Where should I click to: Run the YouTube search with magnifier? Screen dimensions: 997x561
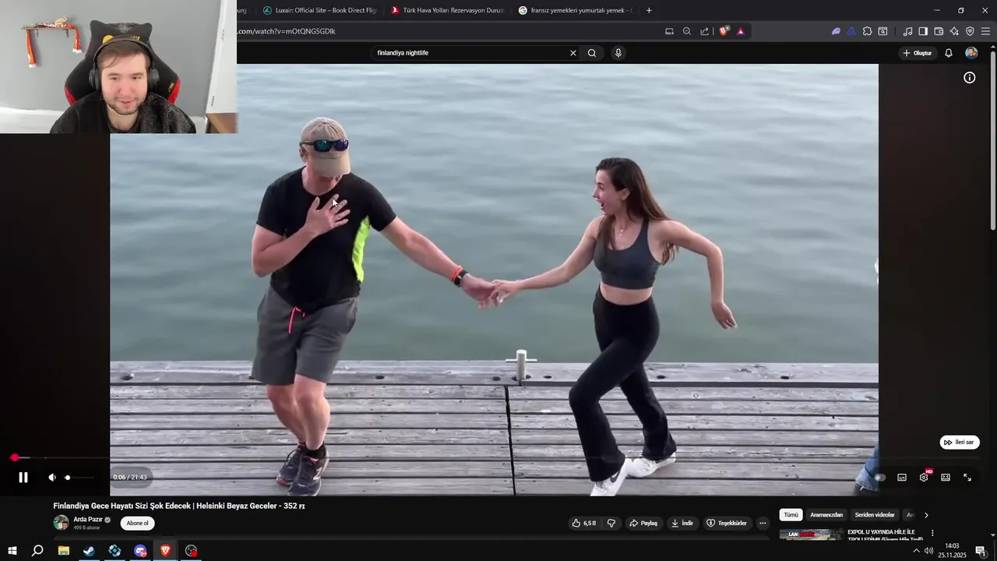point(592,53)
